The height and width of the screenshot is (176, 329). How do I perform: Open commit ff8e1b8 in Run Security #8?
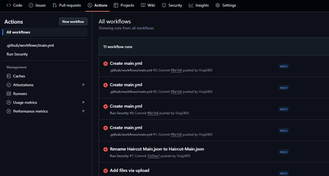click(153, 113)
